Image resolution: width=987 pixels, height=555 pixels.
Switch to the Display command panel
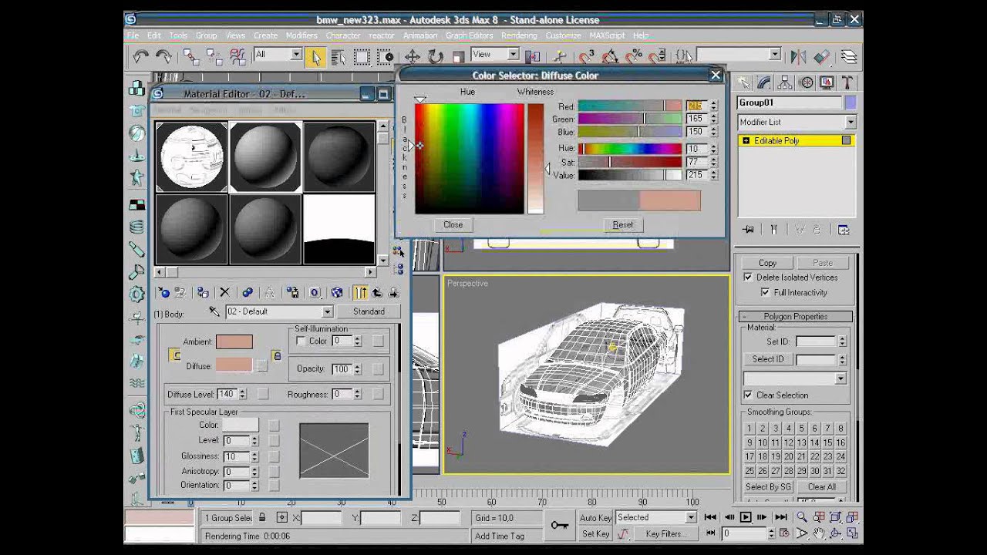pos(827,82)
